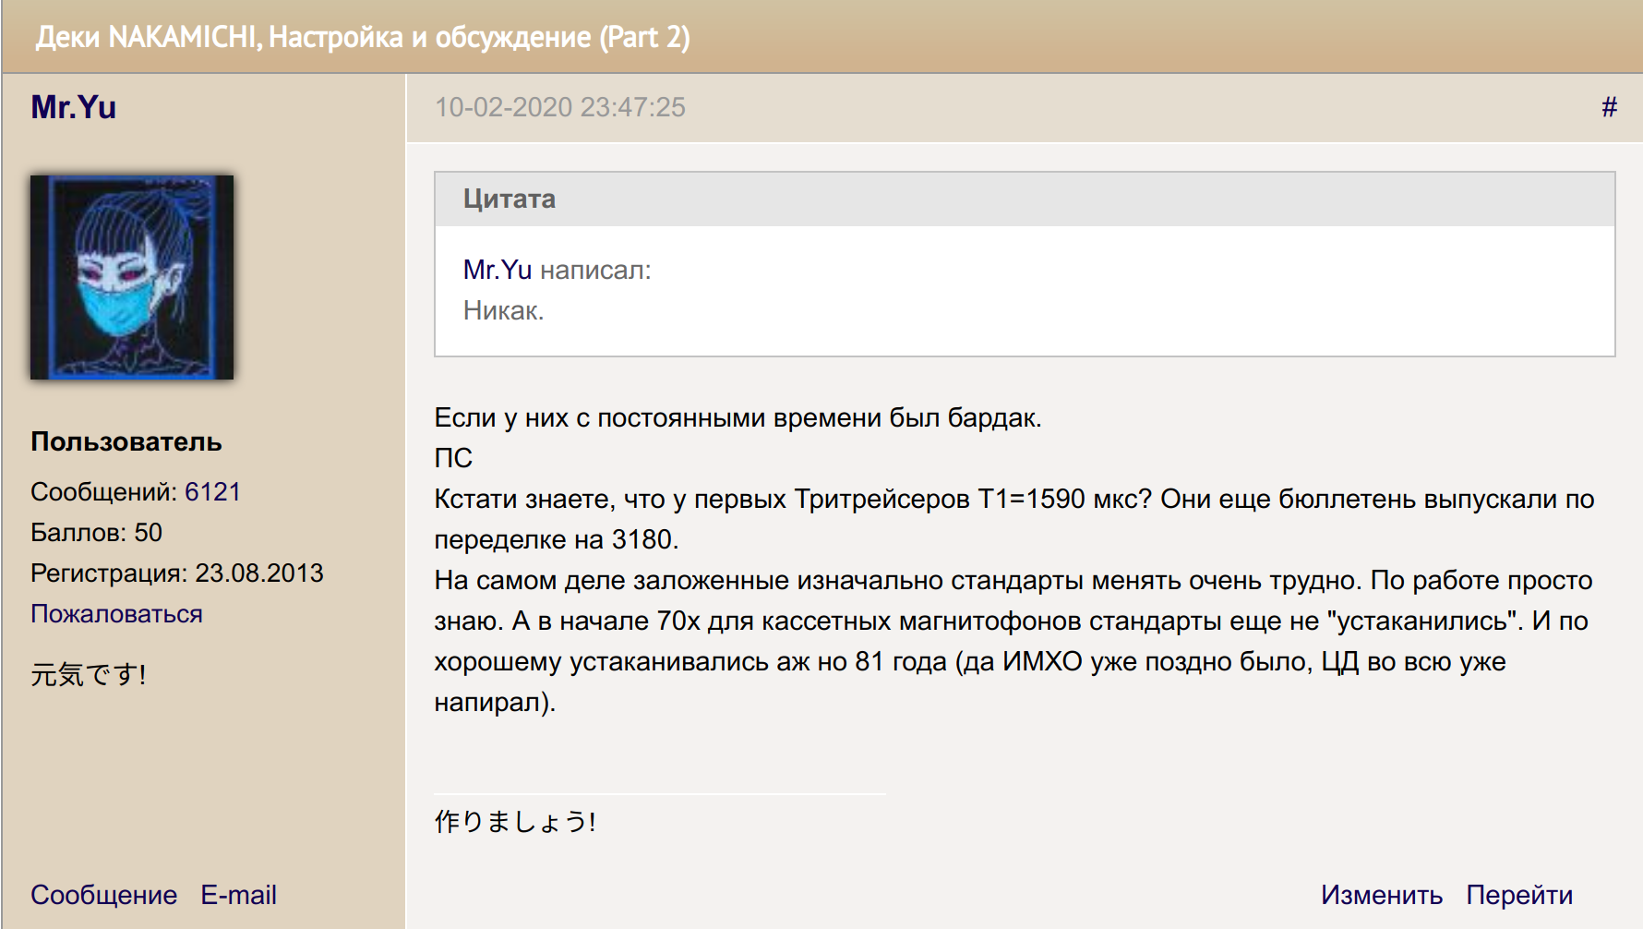Click the 元気です! status text

tap(89, 674)
